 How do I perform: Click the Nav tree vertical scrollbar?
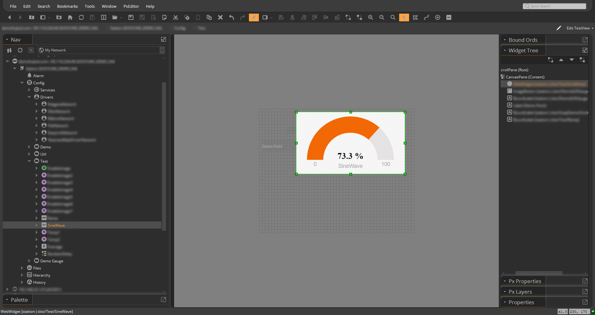[164, 156]
